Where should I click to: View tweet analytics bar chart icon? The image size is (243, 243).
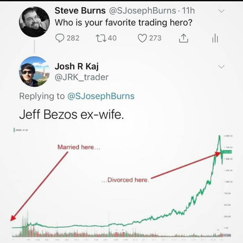215,38
